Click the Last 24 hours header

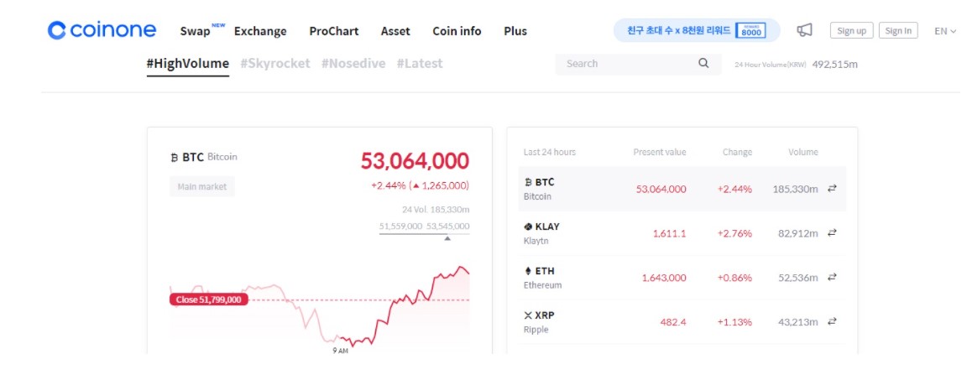[x=550, y=152]
